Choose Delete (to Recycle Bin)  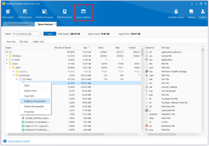coord(35,101)
